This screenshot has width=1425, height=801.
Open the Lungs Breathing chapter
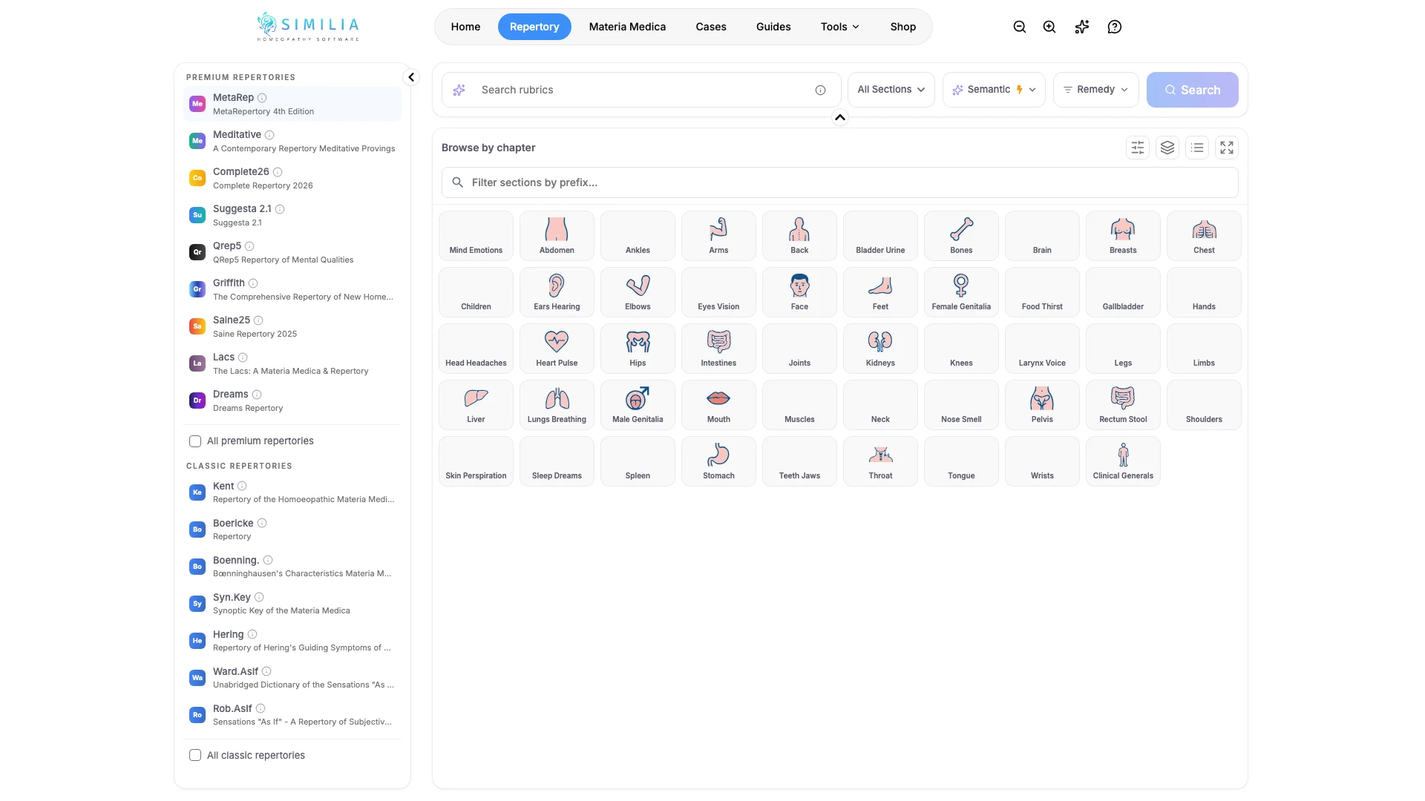click(x=557, y=405)
